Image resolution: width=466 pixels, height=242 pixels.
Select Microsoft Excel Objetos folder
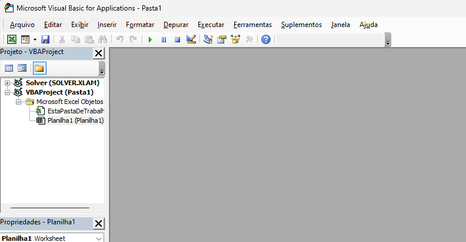click(70, 102)
